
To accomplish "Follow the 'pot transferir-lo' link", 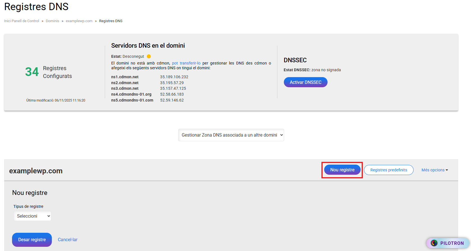I will (186, 63).
